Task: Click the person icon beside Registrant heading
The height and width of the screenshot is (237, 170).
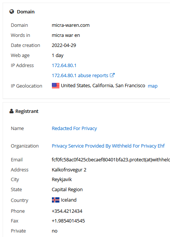Action: tap(12, 111)
